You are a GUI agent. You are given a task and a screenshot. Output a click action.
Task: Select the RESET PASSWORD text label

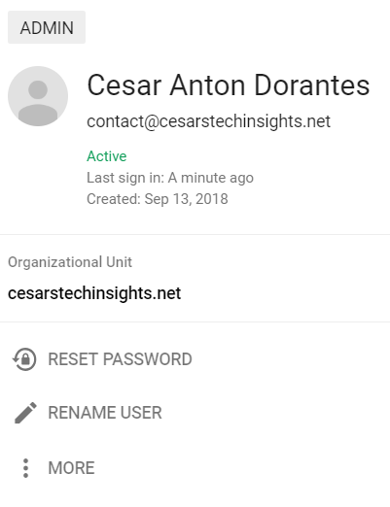pyautogui.click(x=120, y=359)
